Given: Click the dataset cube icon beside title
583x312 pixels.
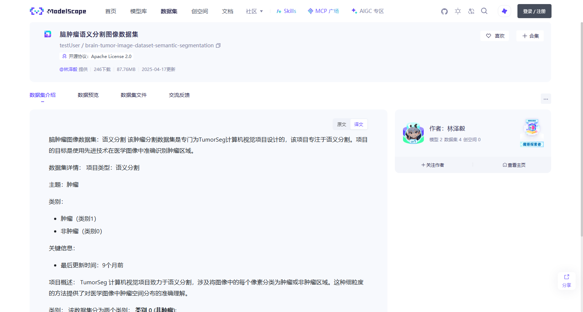Looking at the screenshot, I should [x=48, y=34].
